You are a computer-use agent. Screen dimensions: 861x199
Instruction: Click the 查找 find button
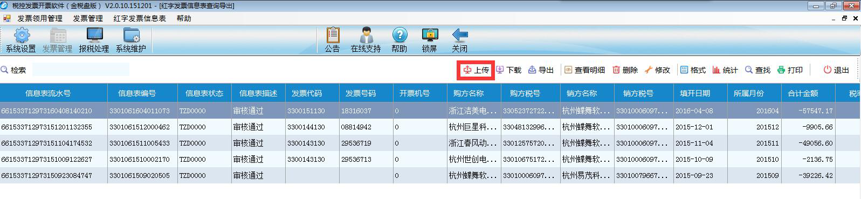coord(757,70)
